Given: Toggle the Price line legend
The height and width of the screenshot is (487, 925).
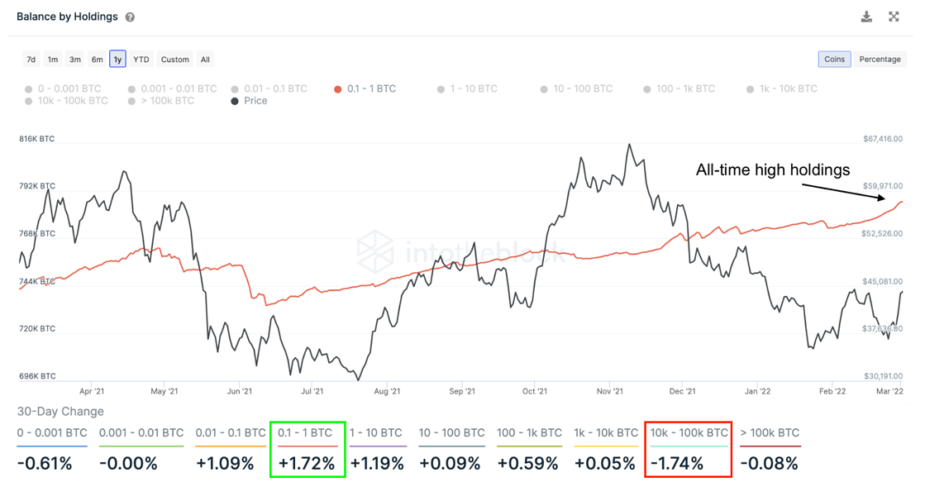Looking at the screenshot, I should coord(250,101).
